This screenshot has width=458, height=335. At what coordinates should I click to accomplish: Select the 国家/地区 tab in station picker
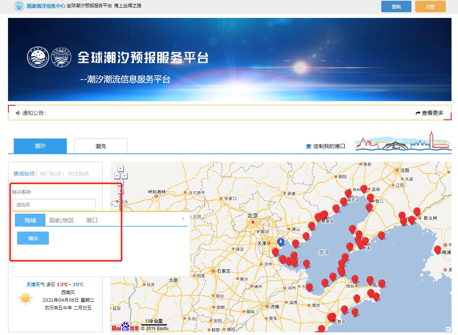coord(61,220)
